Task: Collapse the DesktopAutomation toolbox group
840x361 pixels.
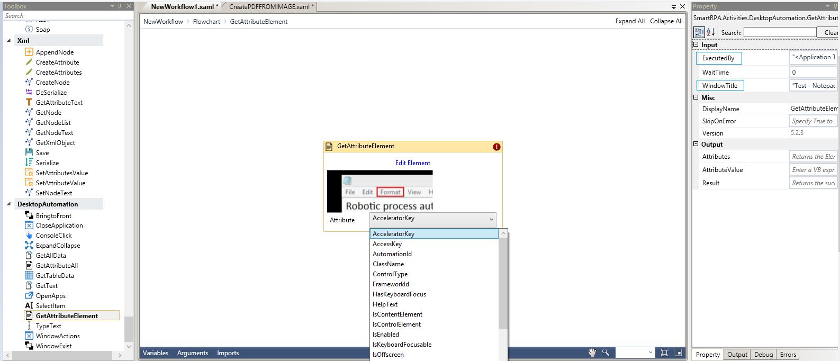Action: pos(9,204)
